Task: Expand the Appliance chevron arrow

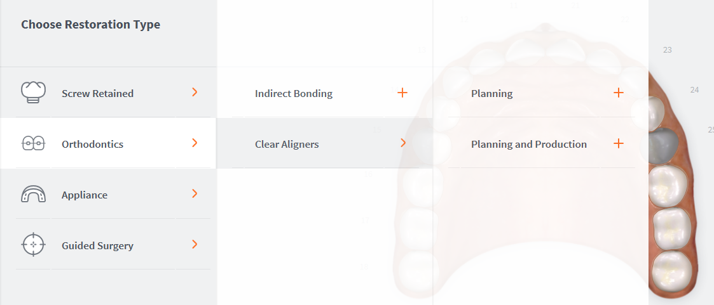Action: pos(195,194)
